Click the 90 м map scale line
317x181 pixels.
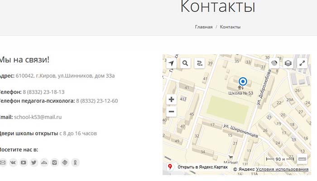(280, 159)
